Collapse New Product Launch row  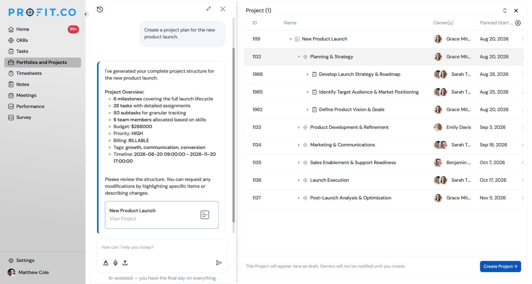(290, 39)
